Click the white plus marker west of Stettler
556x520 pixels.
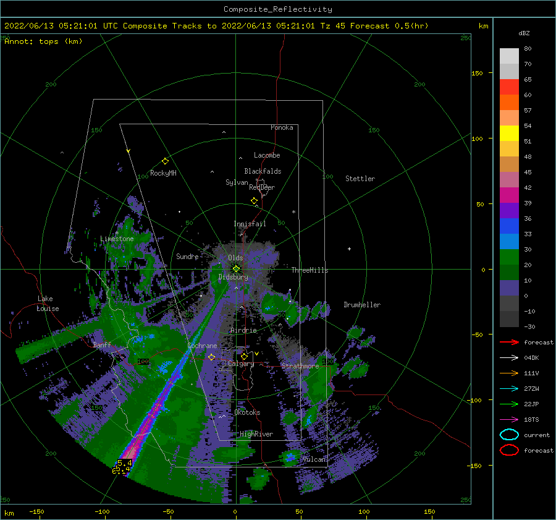pyautogui.click(x=349, y=249)
